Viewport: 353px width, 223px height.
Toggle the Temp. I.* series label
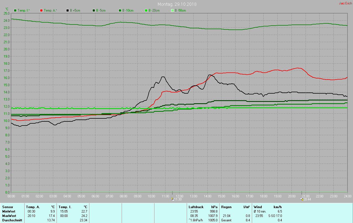(24, 10)
